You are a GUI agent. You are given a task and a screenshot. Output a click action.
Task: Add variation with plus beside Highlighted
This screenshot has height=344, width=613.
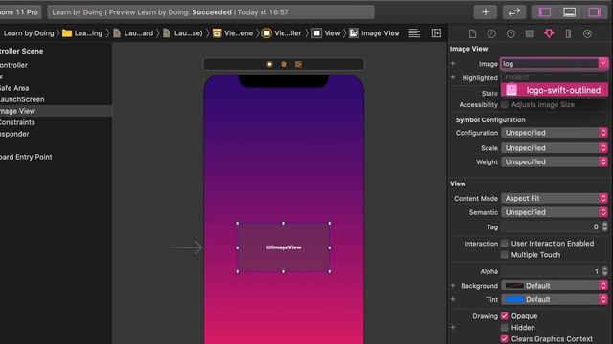(453, 77)
